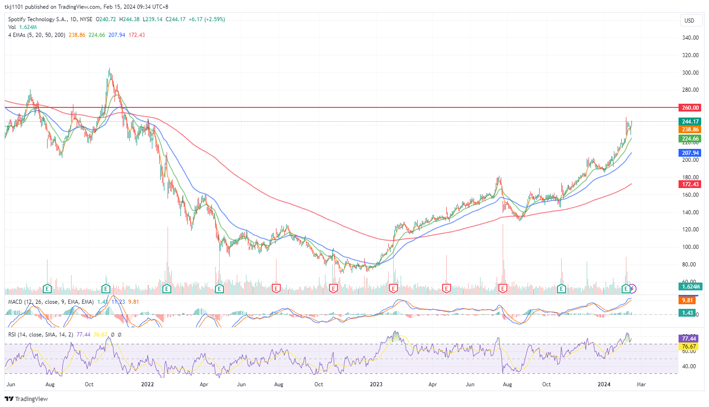709x407 pixels.
Task: Click the green 244.17 price-axis label
Action: [690, 122]
